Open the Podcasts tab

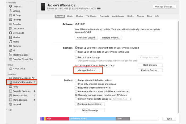click(x=104, y=16)
